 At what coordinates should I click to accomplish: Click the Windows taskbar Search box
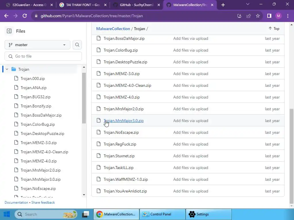(46, 214)
